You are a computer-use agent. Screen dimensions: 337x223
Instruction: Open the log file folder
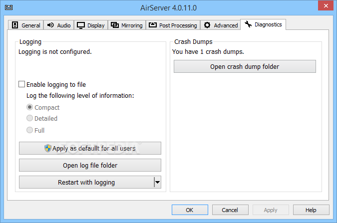point(90,165)
